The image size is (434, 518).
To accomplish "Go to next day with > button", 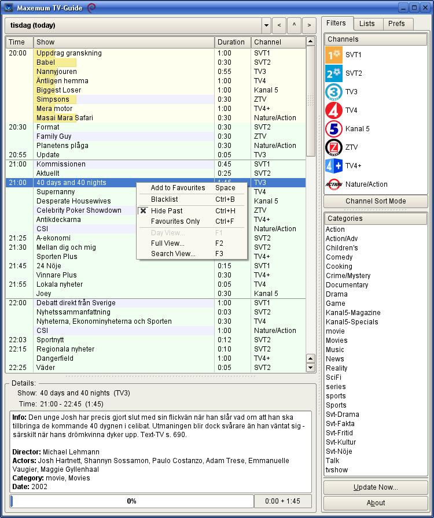I will (310, 25).
